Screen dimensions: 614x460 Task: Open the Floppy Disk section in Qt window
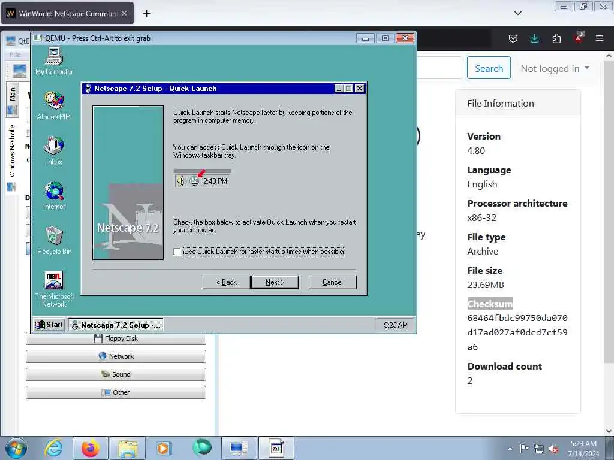pyautogui.click(x=116, y=338)
